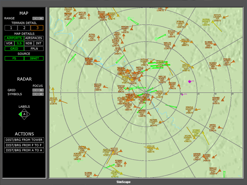Set terrain detail to 2
The width and height of the screenshot is (247, 185).
pos(24,28)
